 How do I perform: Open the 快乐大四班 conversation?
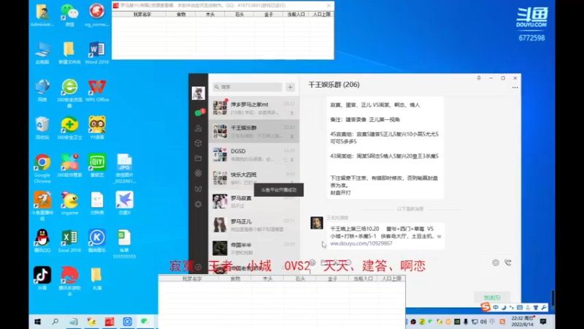click(x=253, y=178)
